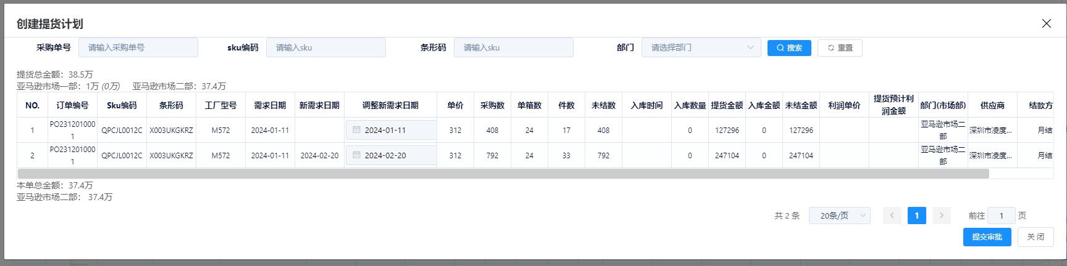
Task: Go to previous page arrow
Action: [892, 216]
